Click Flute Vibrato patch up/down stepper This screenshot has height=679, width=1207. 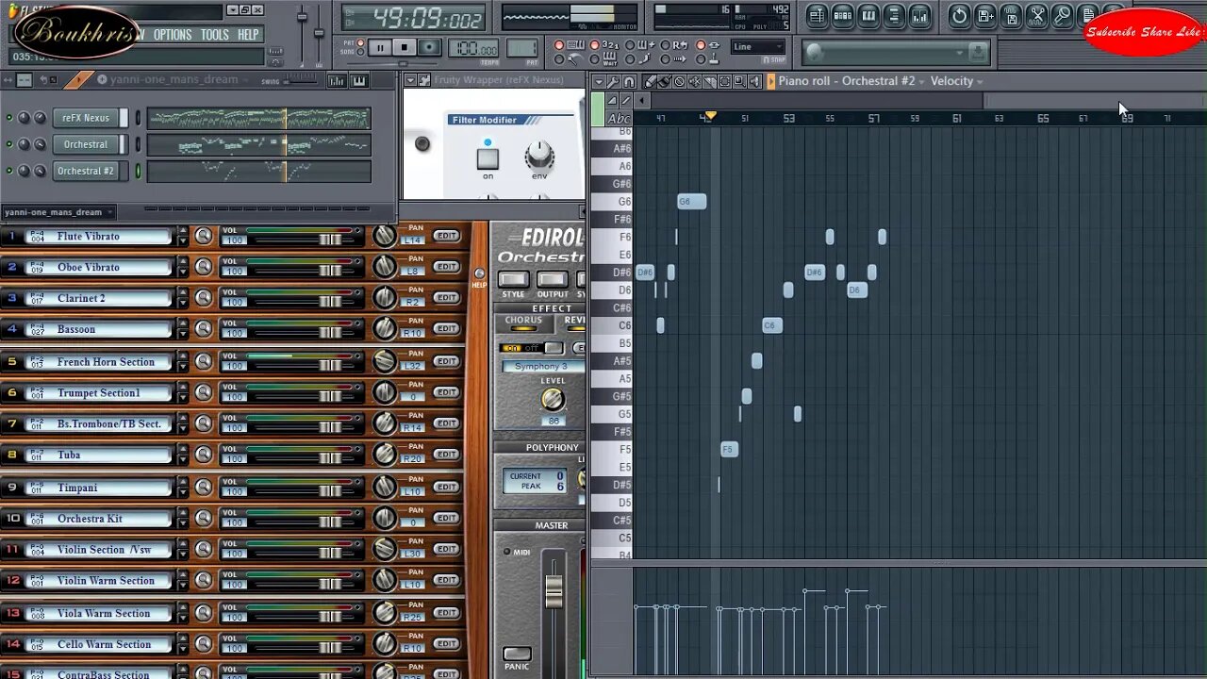182,236
